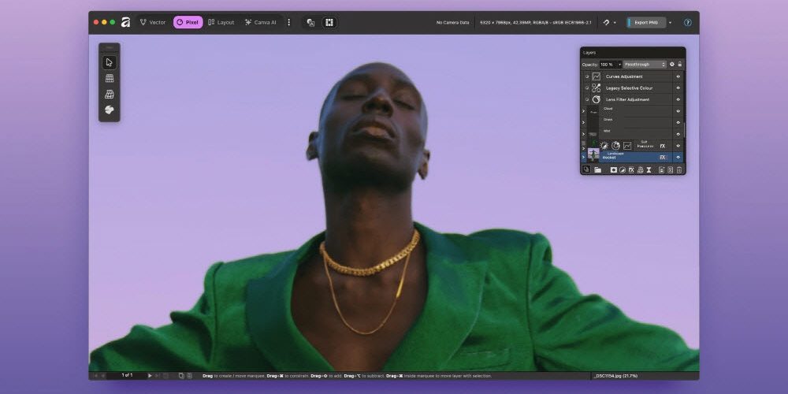Switch to the Vector tab

pos(153,22)
